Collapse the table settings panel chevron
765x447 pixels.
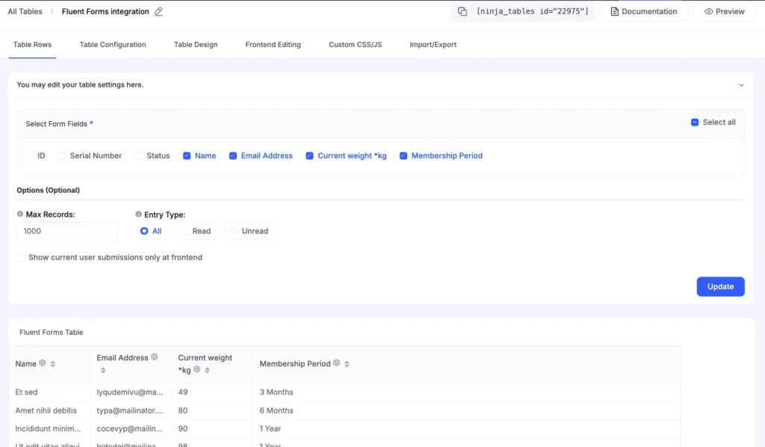[x=740, y=85]
